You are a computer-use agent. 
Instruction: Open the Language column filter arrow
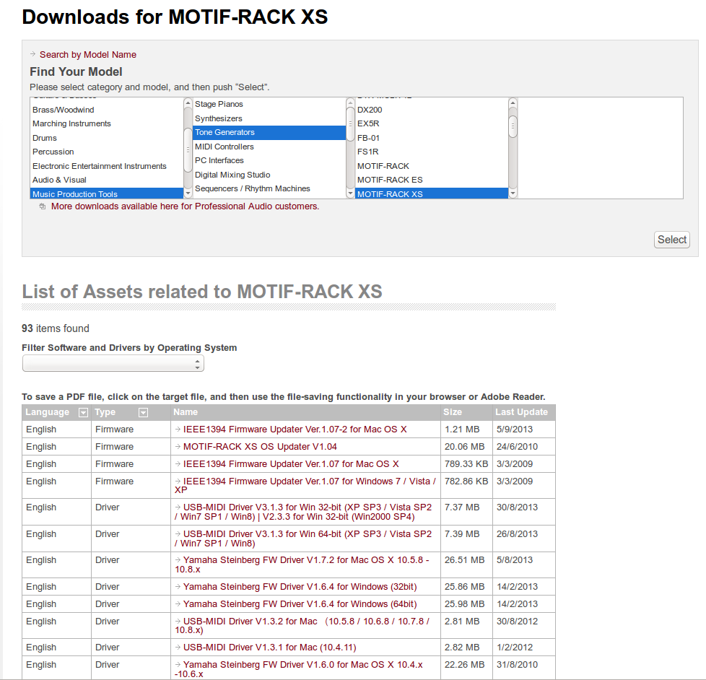(83, 412)
